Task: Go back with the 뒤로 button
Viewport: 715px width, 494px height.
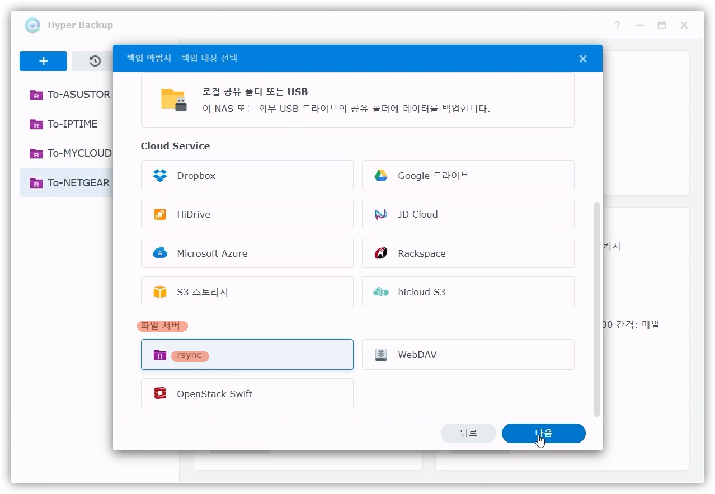Action: pyautogui.click(x=468, y=433)
